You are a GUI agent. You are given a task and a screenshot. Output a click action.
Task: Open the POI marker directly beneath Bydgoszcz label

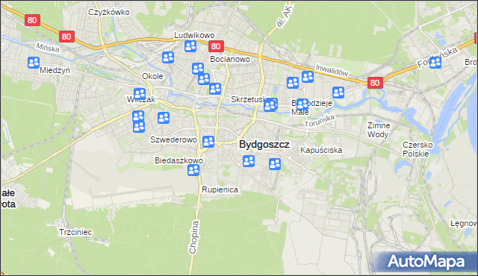[249, 161]
